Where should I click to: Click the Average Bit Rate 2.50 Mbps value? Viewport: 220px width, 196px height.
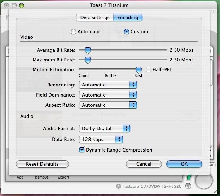coord(181,50)
